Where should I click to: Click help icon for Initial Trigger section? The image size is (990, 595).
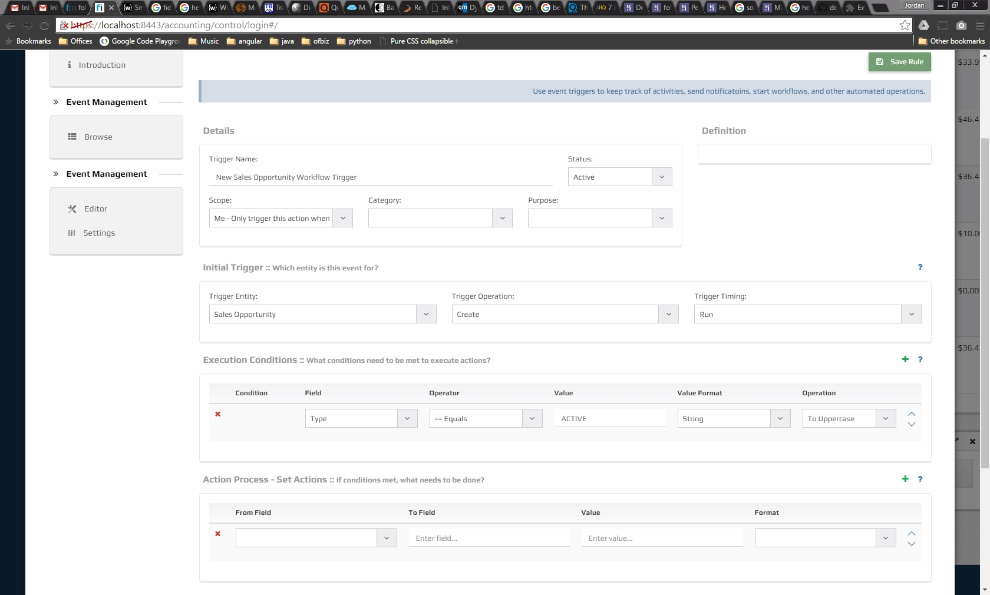click(920, 267)
